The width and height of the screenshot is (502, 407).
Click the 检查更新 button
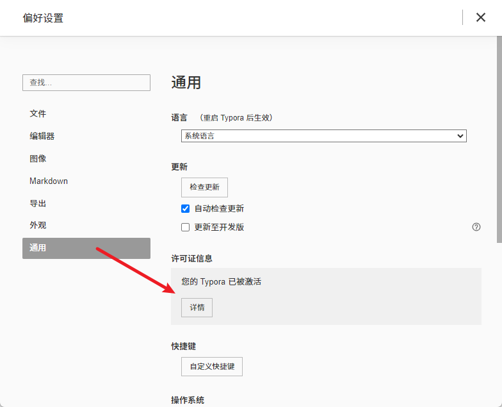click(204, 187)
